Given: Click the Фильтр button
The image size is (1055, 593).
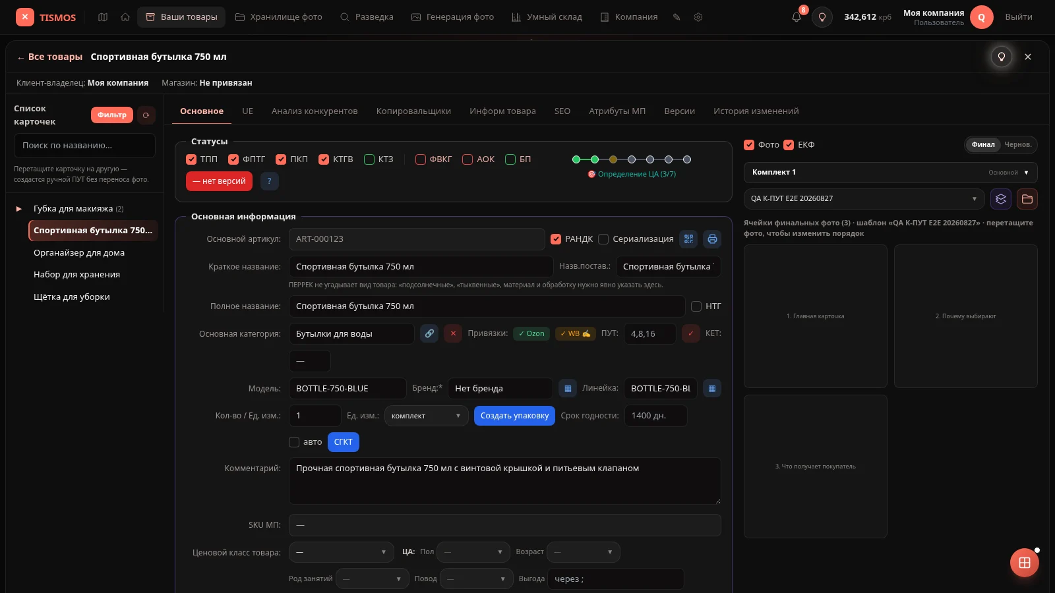Looking at the screenshot, I should tap(112, 115).
